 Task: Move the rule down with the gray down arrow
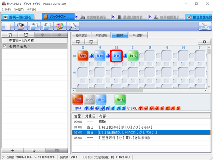[59, 35]
